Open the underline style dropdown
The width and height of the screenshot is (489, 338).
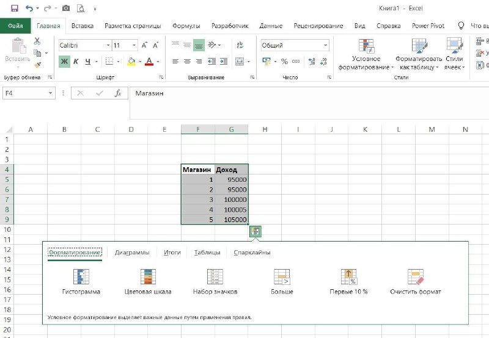(x=97, y=62)
